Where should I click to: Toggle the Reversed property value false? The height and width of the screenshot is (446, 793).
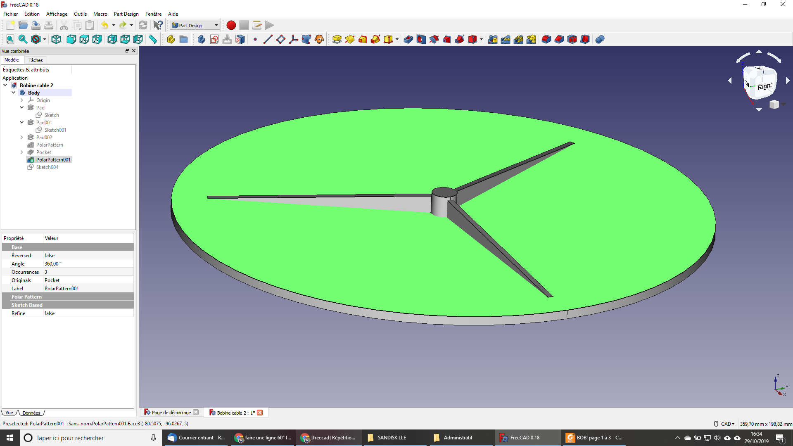pyautogui.click(x=88, y=256)
